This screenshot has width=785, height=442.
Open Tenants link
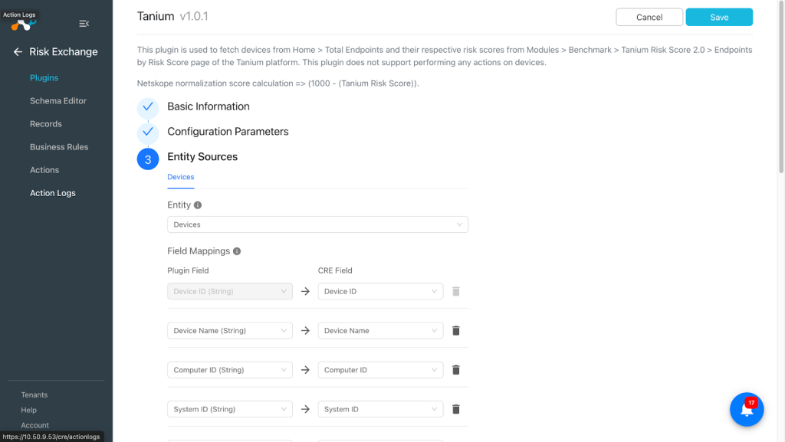(x=34, y=395)
